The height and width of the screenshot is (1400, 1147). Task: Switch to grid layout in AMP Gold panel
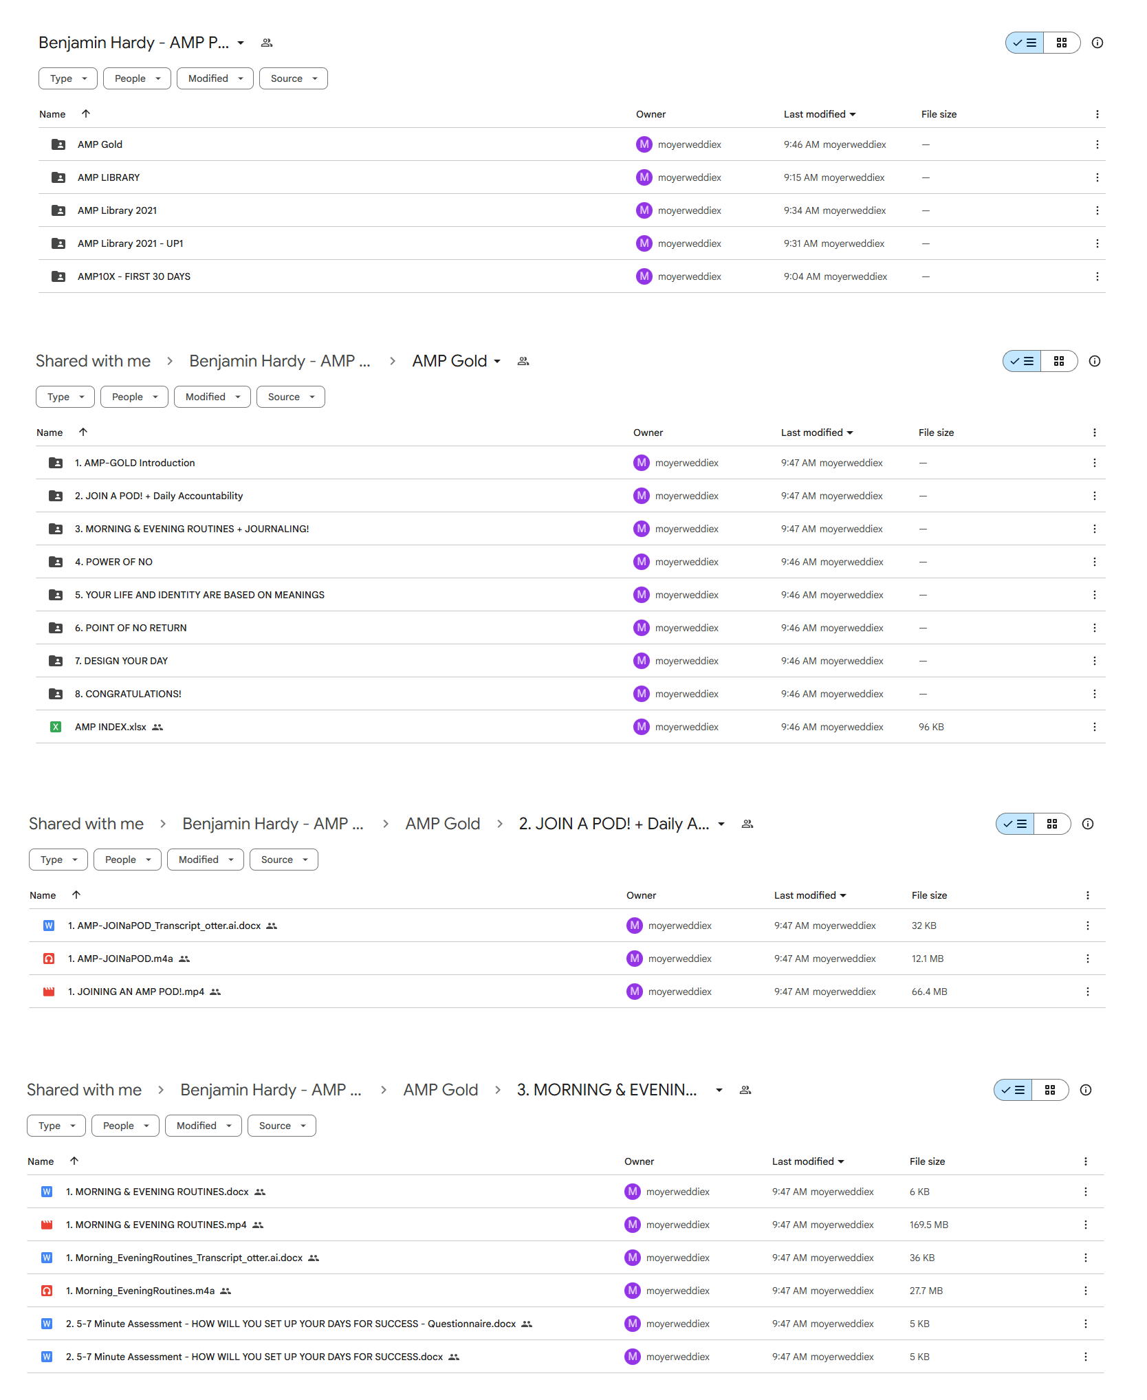point(1058,361)
